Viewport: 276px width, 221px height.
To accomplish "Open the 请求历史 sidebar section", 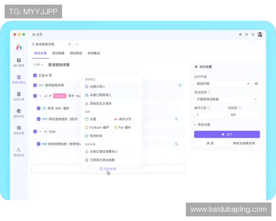I will click(19, 113).
